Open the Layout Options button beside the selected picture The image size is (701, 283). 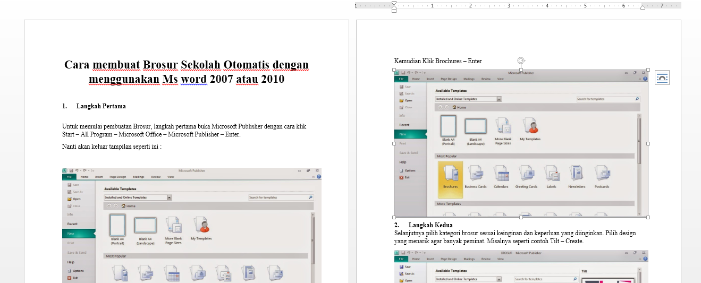tap(662, 78)
